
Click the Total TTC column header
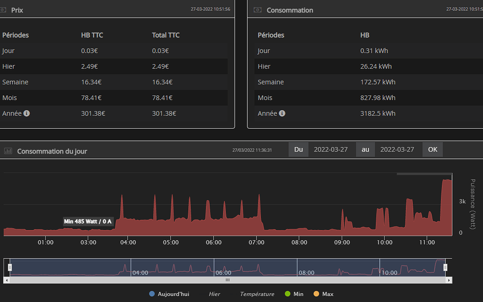pyautogui.click(x=166, y=35)
